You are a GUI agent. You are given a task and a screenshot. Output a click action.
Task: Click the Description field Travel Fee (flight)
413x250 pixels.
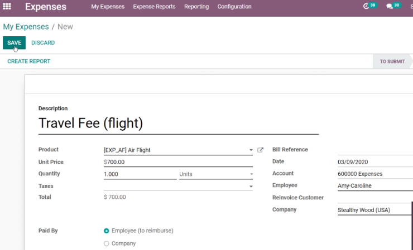click(x=179, y=124)
